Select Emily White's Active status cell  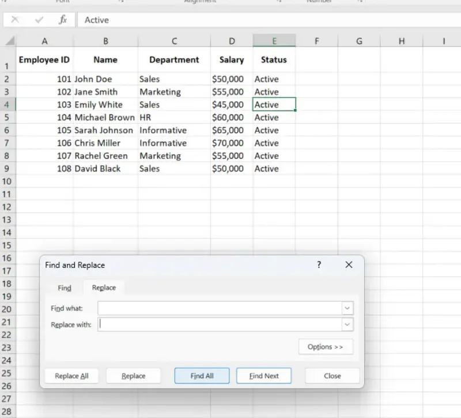274,105
